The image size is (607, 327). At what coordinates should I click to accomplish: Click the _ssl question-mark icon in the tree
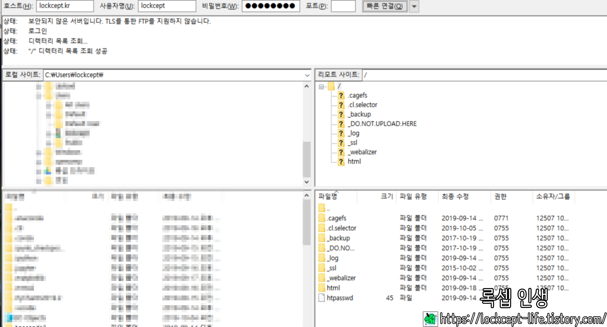[341, 143]
